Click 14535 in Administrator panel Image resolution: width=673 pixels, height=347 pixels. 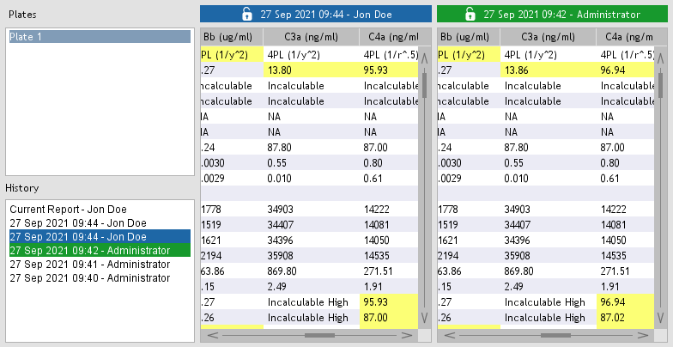coord(625,256)
